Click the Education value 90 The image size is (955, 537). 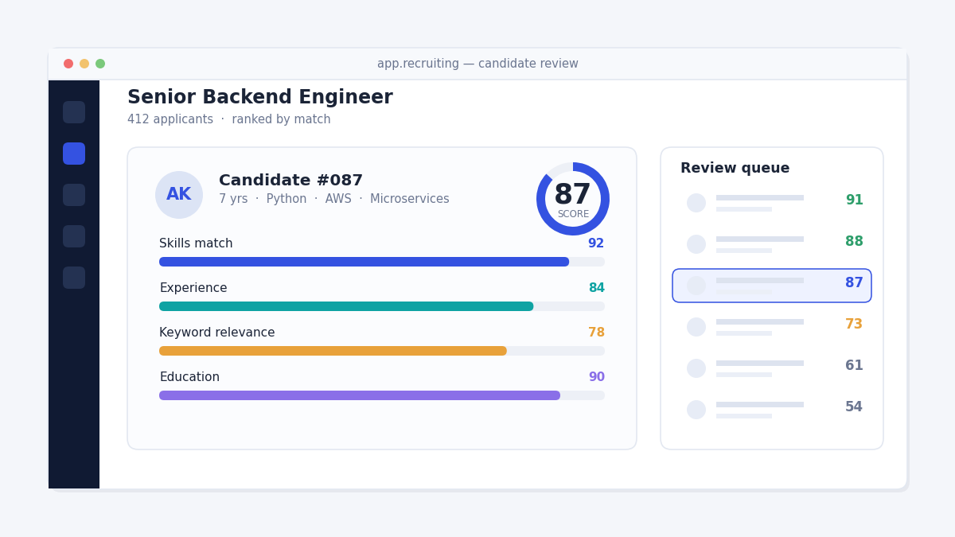pyautogui.click(x=596, y=377)
